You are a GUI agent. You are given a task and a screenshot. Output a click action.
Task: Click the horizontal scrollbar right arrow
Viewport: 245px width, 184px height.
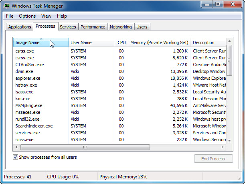[222, 147]
